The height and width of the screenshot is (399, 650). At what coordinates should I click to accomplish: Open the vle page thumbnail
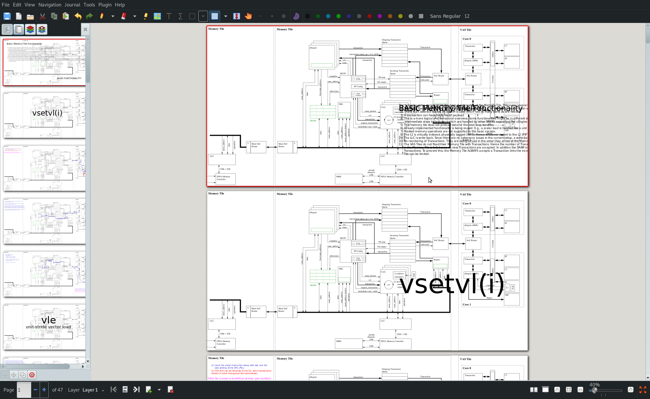(44, 327)
